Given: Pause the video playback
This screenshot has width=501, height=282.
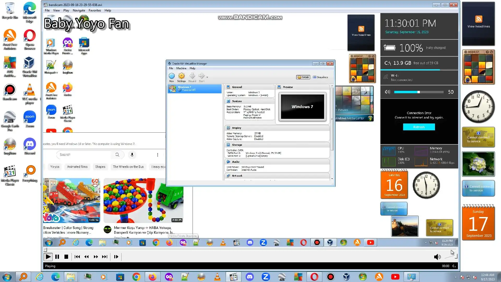Looking at the screenshot, I should pos(57,257).
